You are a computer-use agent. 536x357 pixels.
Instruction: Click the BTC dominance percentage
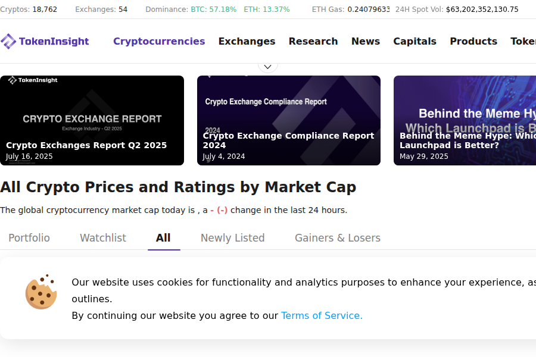[x=214, y=10]
